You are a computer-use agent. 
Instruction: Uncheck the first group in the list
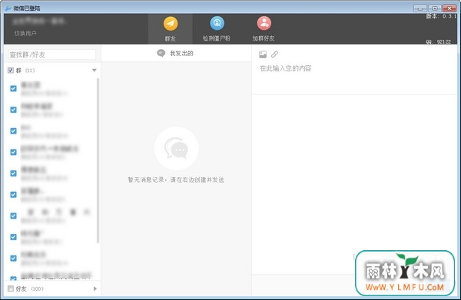(13, 88)
